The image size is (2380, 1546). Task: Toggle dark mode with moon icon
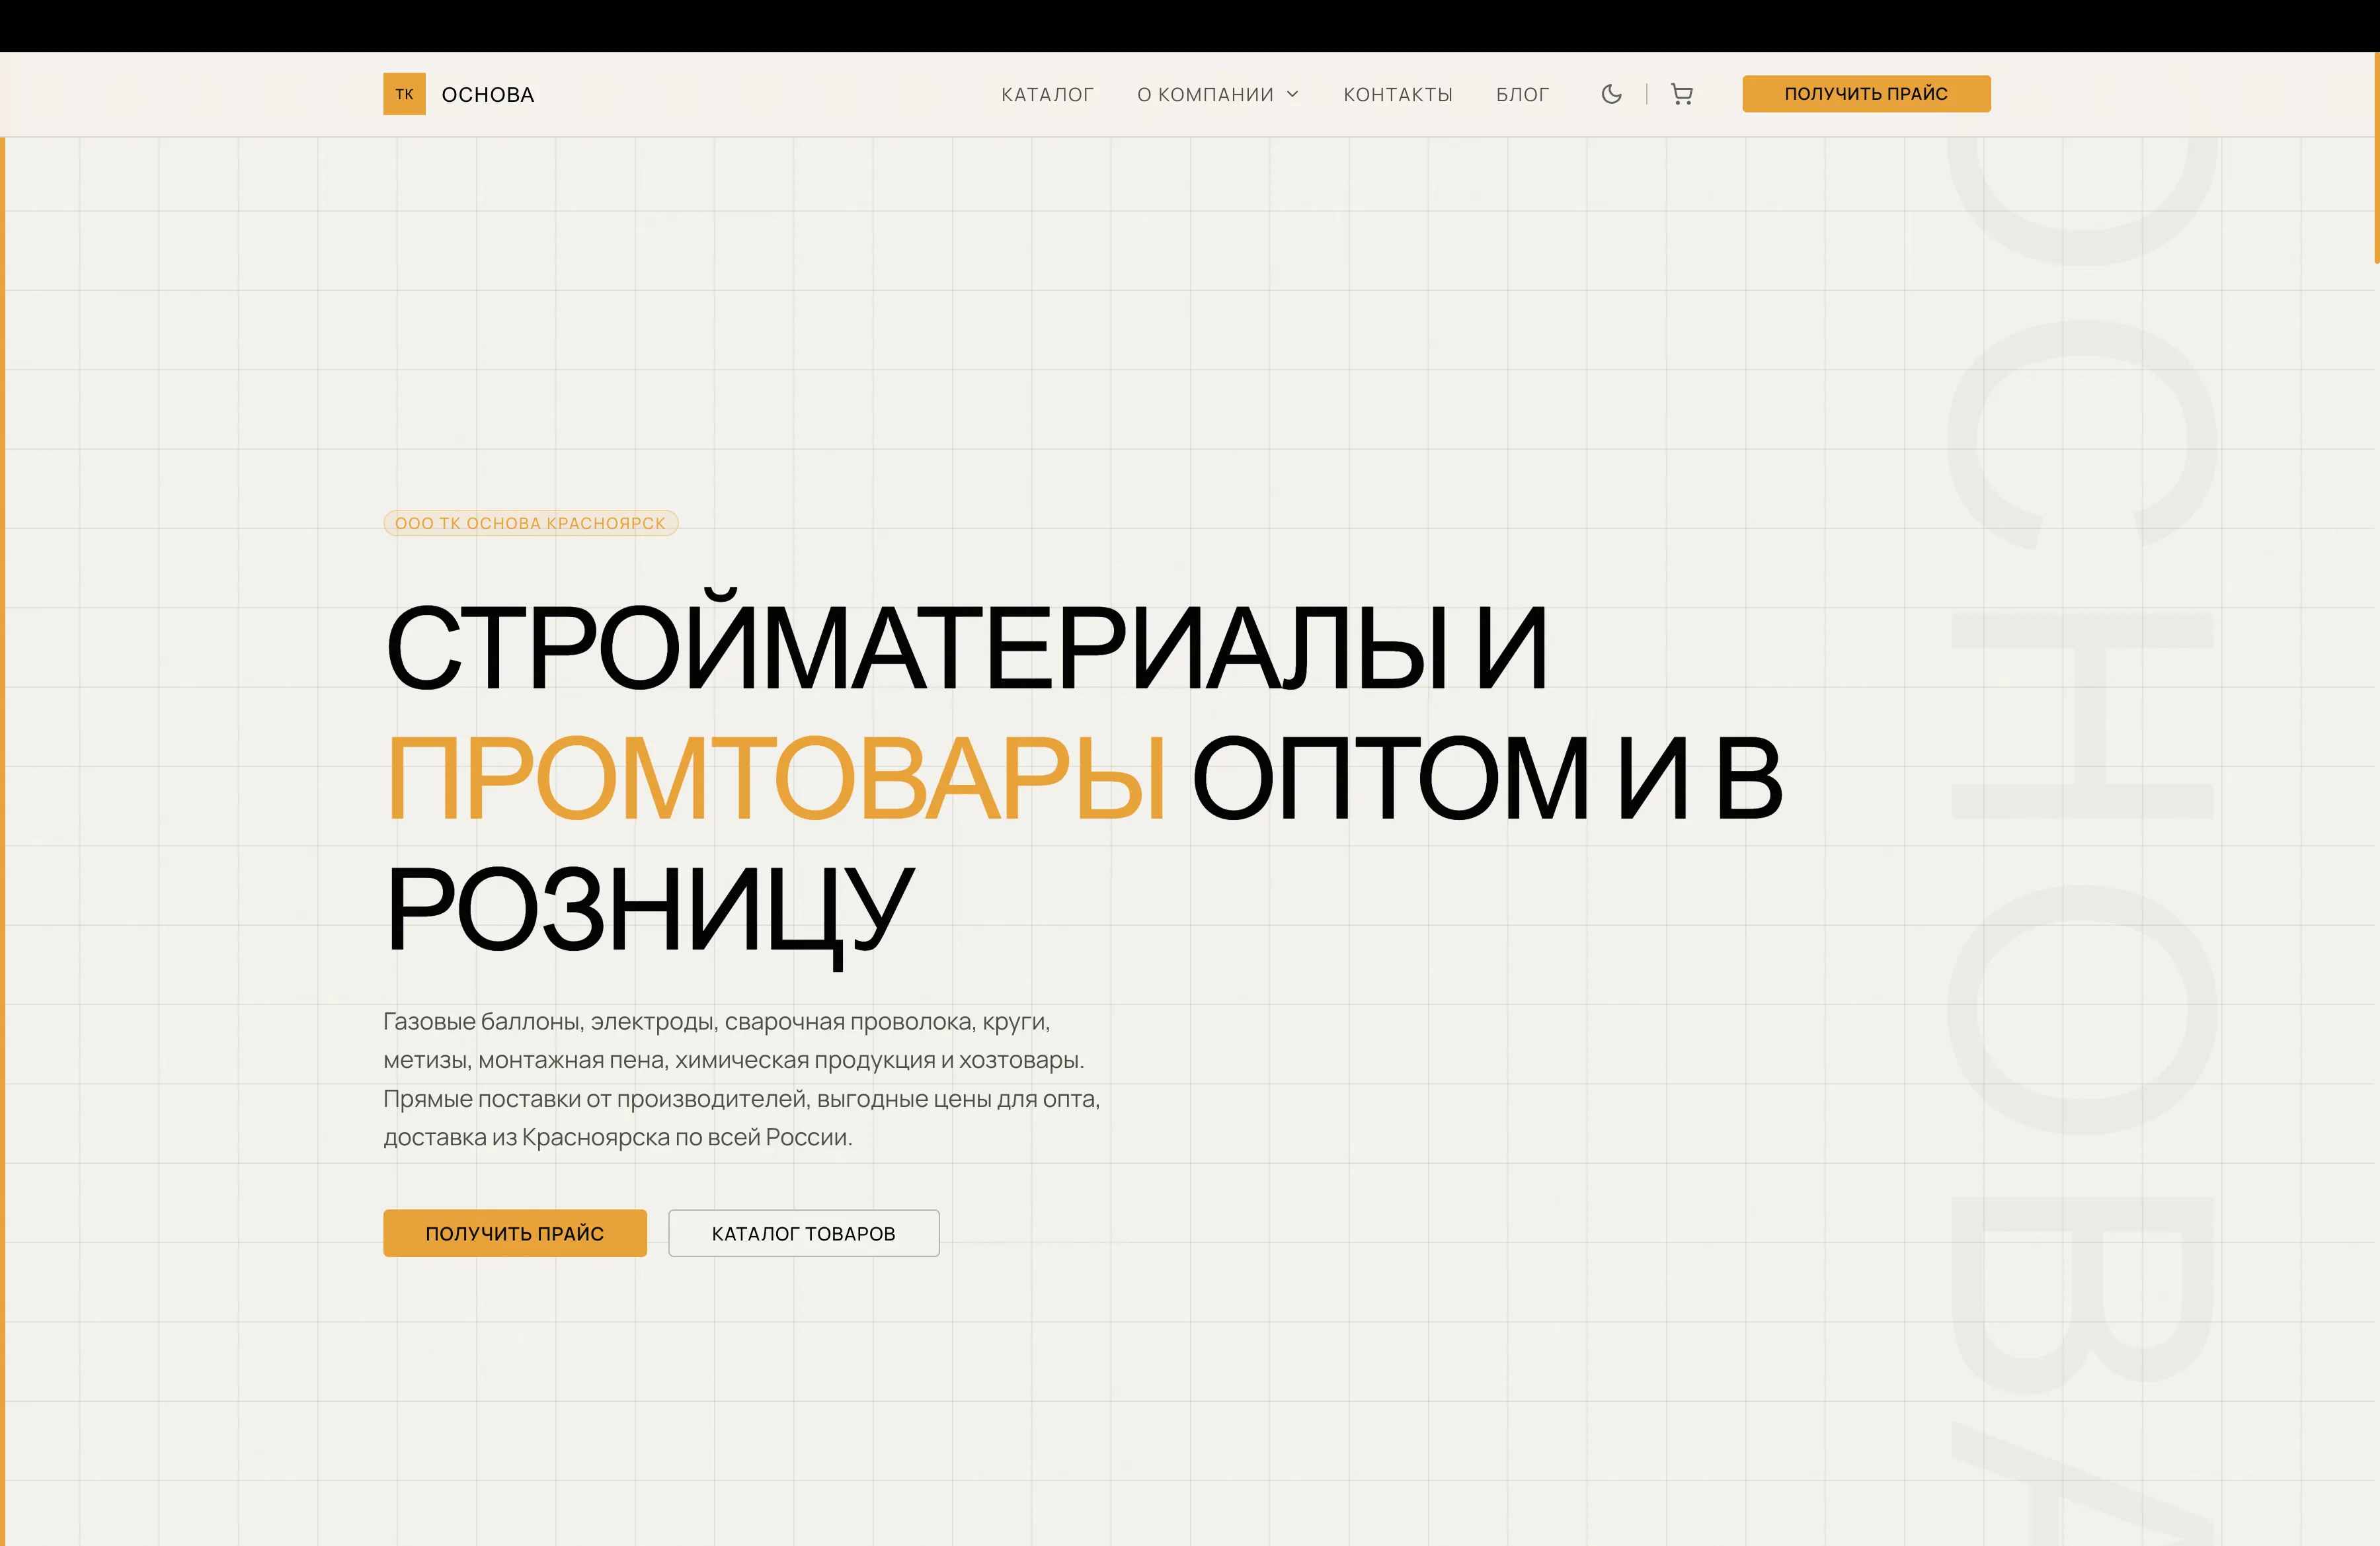pyautogui.click(x=1611, y=94)
